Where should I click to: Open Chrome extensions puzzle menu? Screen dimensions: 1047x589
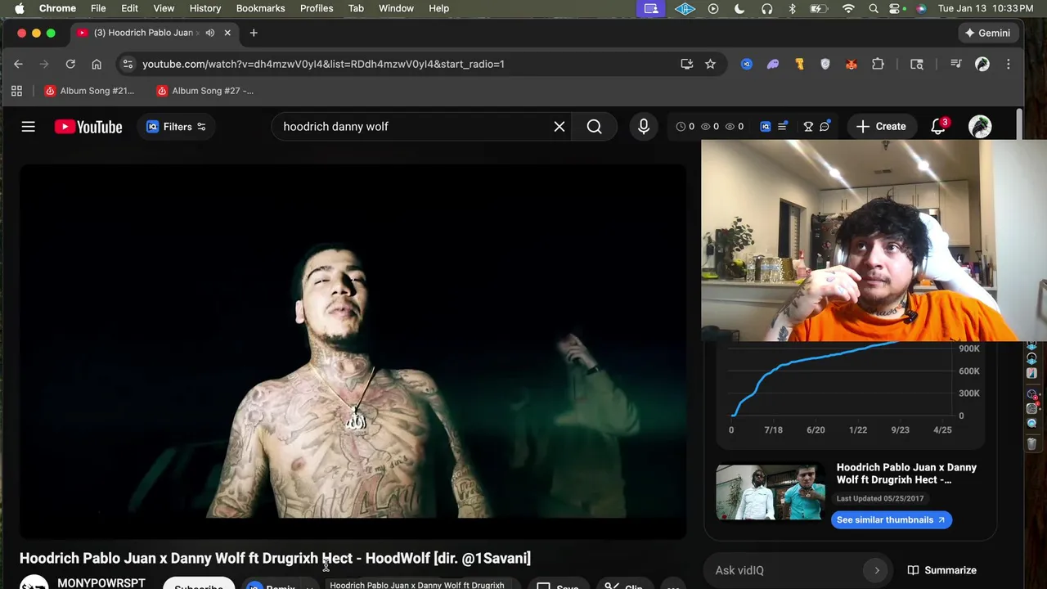pyautogui.click(x=878, y=64)
